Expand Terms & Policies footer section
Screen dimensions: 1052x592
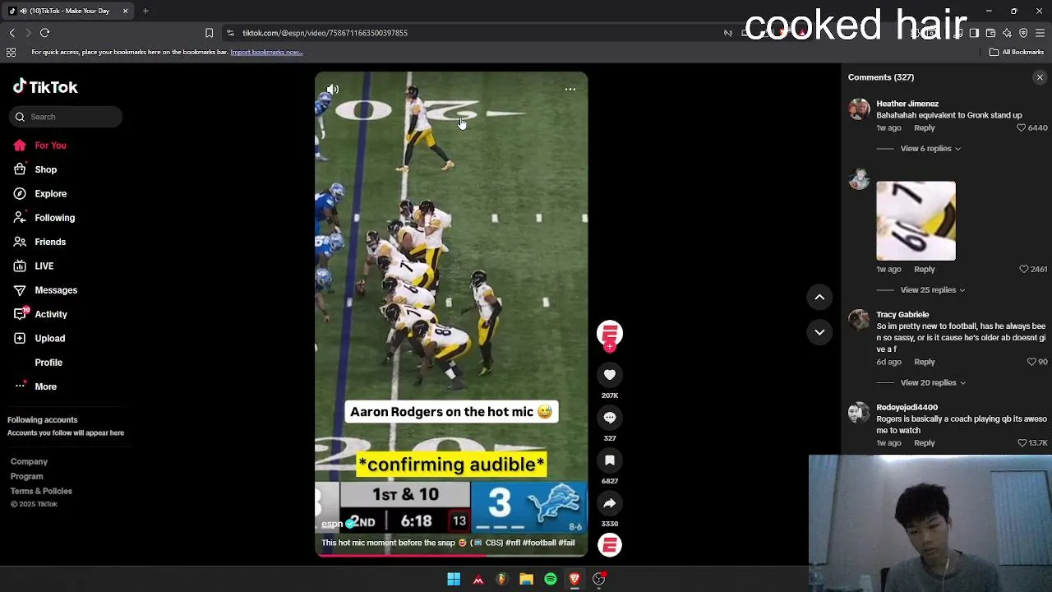coord(41,492)
